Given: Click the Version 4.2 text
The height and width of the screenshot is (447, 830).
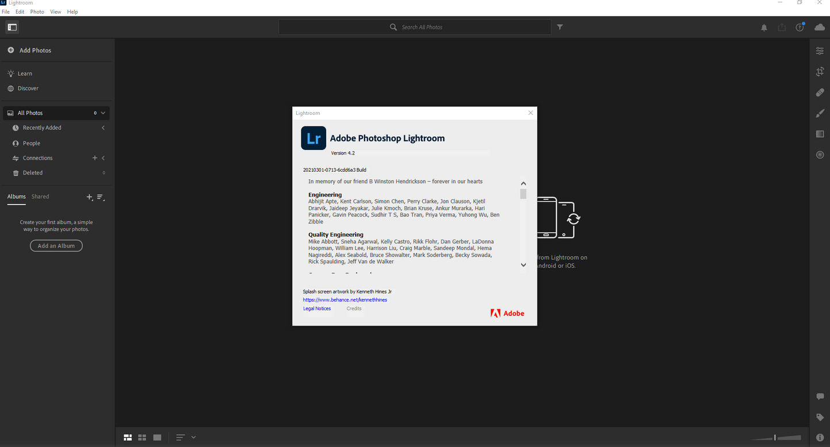Looking at the screenshot, I should [343, 153].
